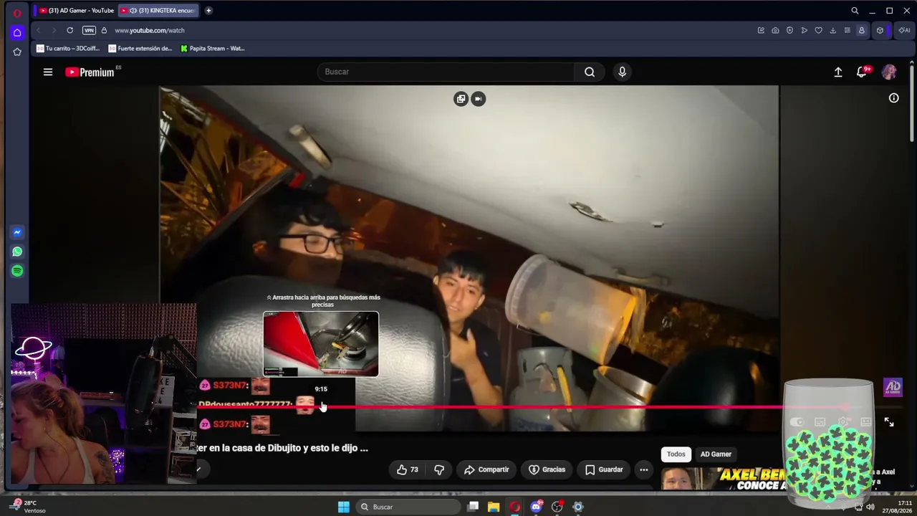917x516 pixels.
Task: Click the Windows taskbar Buscar search box
Action: [x=408, y=507]
